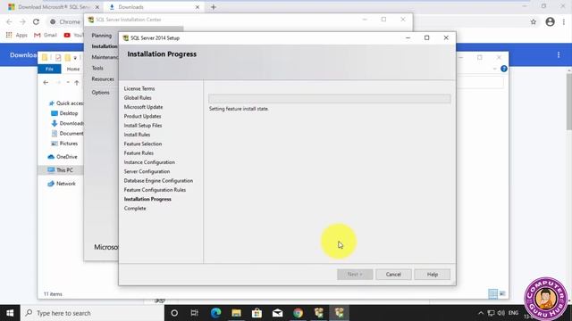This screenshot has width=572, height=321.
Task: Select Install Rules step
Action: tap(137, 135)
